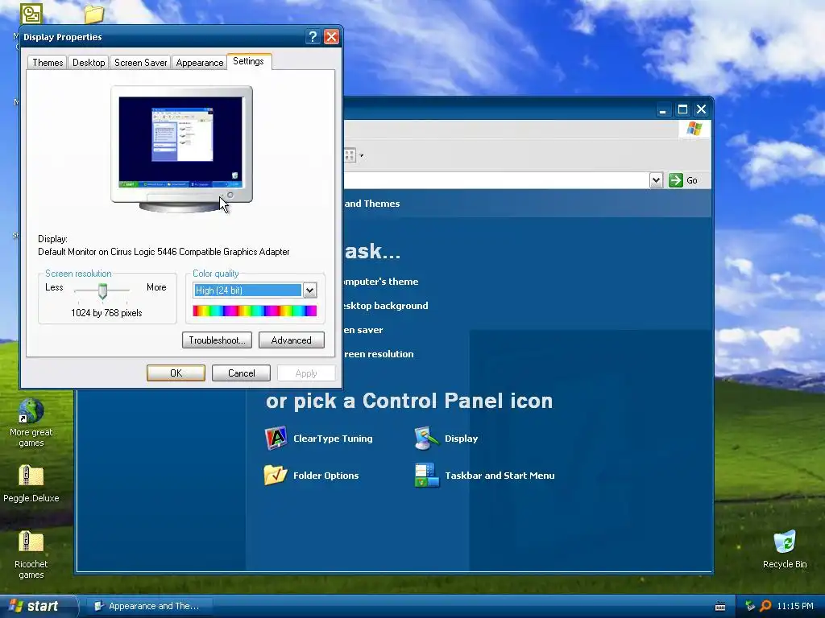Click the 11:15 PM clock
The image size is (825, 618).
[795, 606]
